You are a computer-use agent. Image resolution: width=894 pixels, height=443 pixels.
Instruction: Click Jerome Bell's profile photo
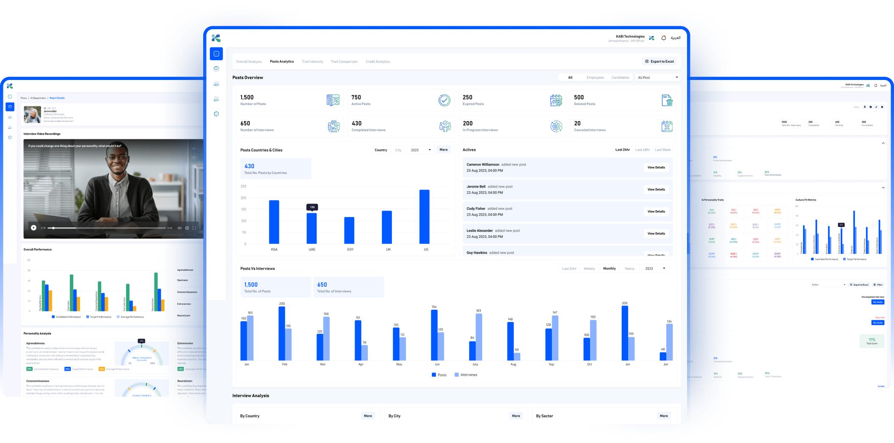(32, 115)
